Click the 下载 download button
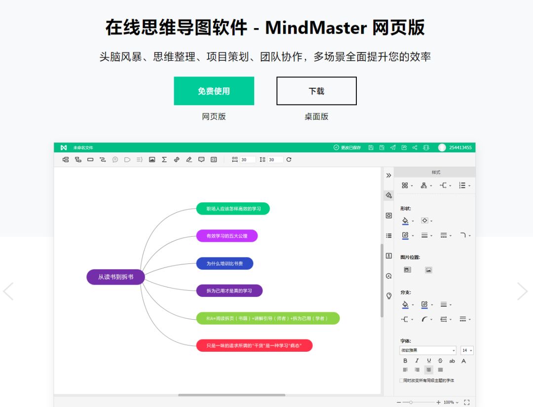 (x=316, y=91)
